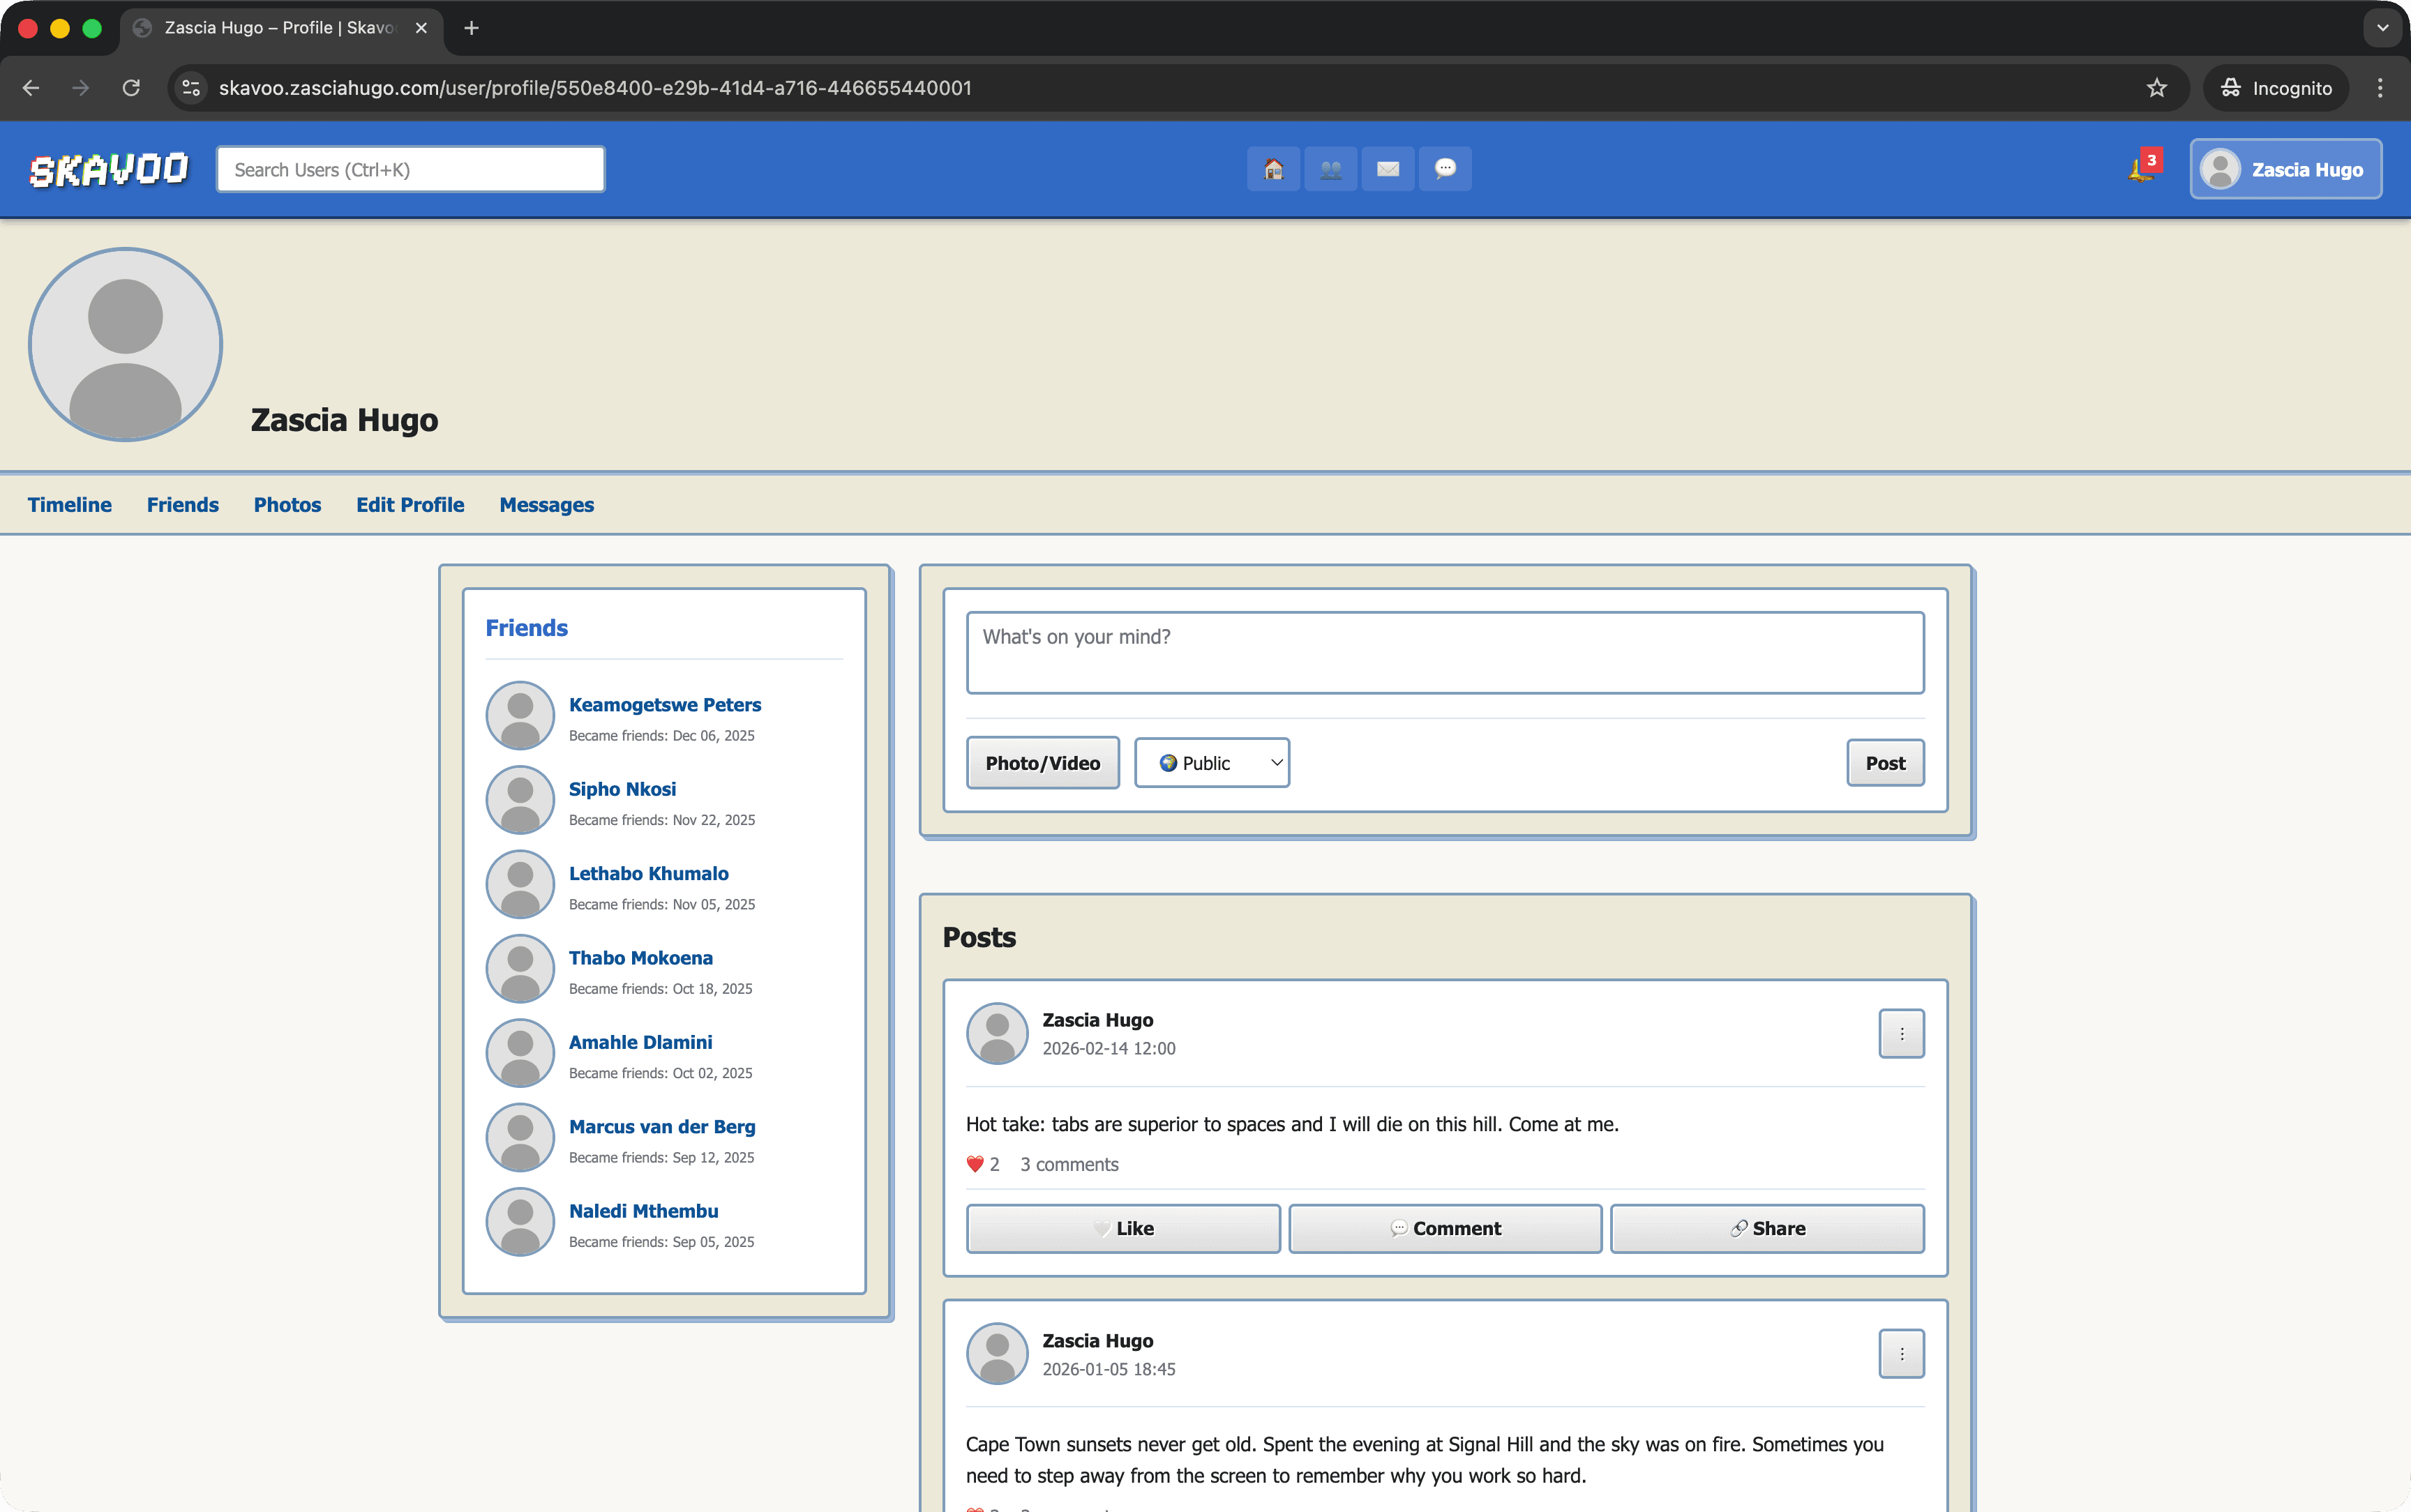Image resolution: width=2411 pixels, height=1512 pixels.
Task: Share the tabs versus spaces post
Action: point(1766,1228)
